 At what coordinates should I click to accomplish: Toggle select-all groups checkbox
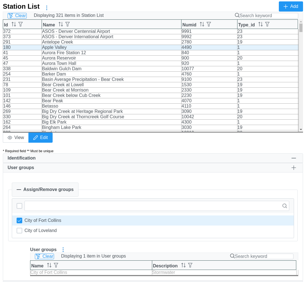pos(19,206)
